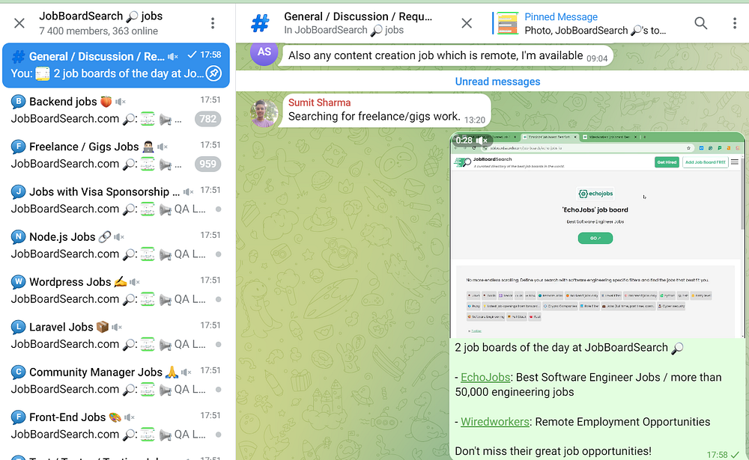
Task: Click the muted icon on Laravel Jobs
Action: 117,327
